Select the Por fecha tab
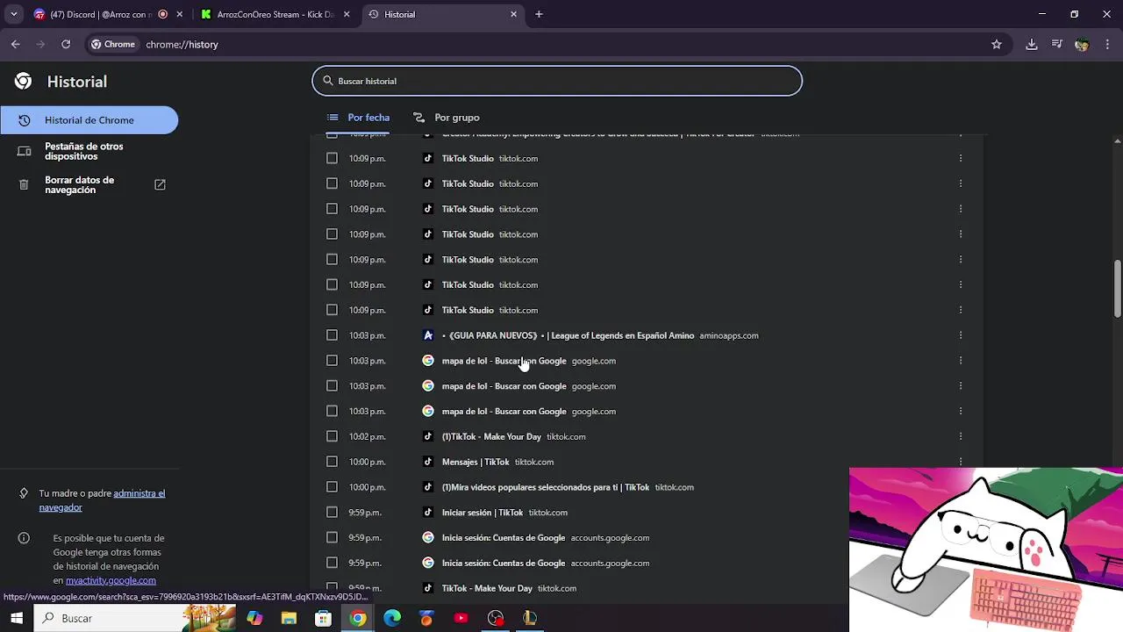Screen dimensions: 1123x632 click(x=359, y=118)
